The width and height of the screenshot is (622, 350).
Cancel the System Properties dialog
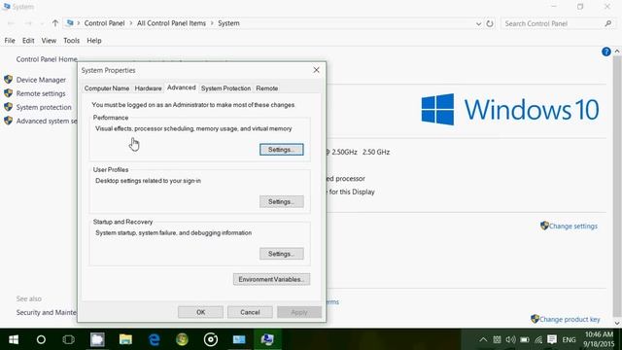coord(250,312)
